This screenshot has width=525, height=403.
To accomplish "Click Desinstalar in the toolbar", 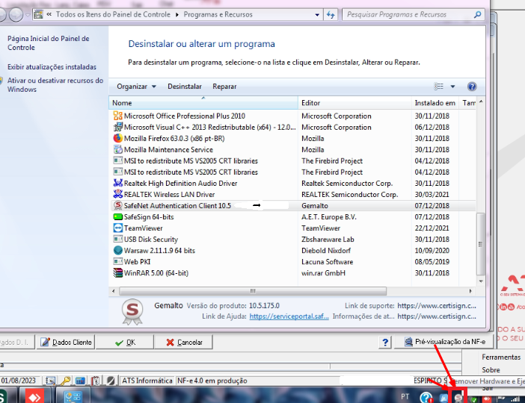I will 185,87.
